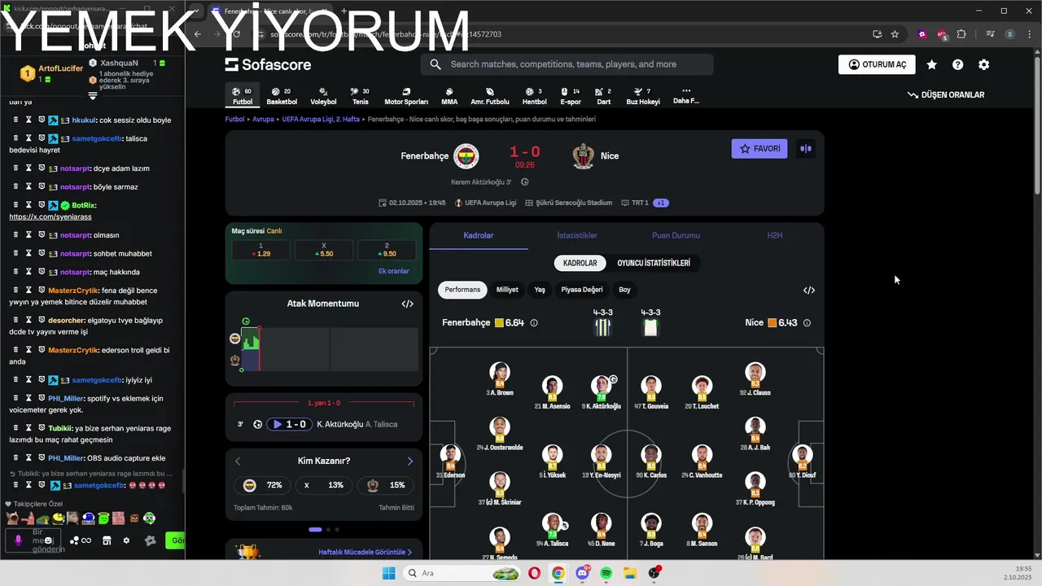Click the Kim Kazanır carousel page dots
1042x586 pixels.
(x=324, y=530)
